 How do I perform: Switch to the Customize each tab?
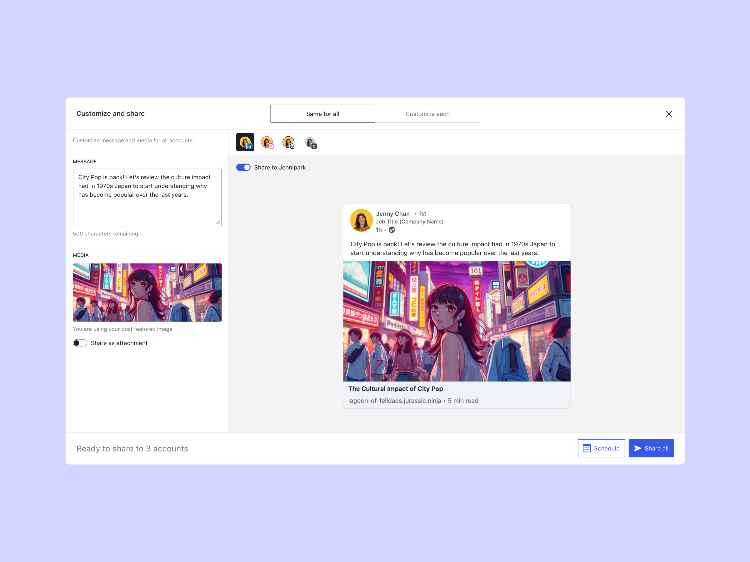point(427,114)
